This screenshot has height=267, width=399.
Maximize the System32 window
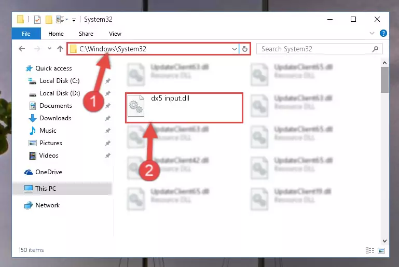click(x=353, y=19)
